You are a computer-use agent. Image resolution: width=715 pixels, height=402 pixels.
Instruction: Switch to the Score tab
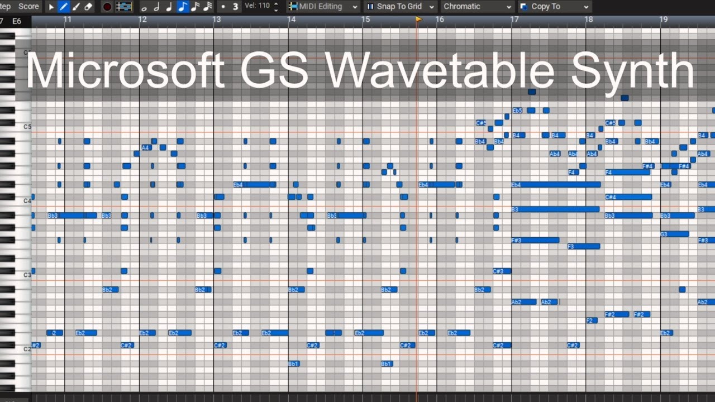(28, 7)
